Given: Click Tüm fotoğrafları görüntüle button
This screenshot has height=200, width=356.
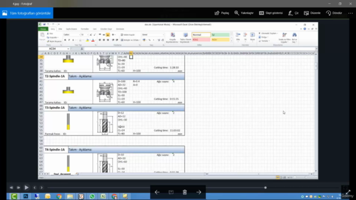Looking at the screenshot, I should pyautogui.click(x=27, y=13).
